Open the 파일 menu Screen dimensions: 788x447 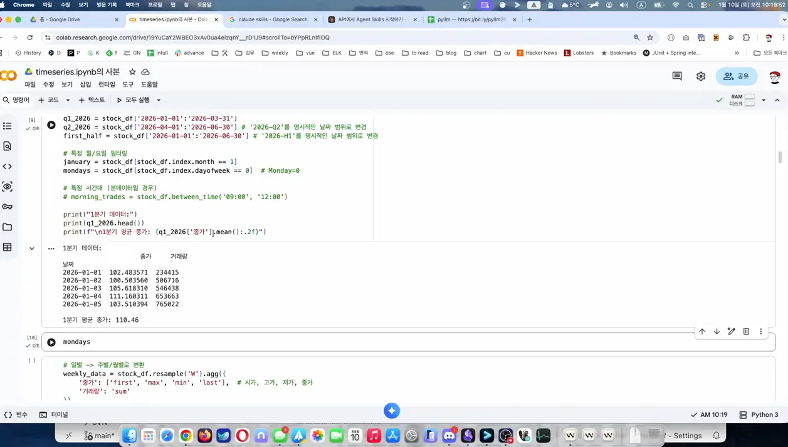tap(30, 85)
